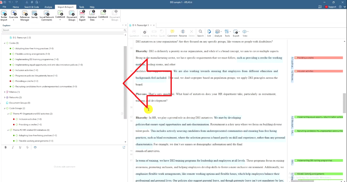Screen dimensions: 347x182
Task: Open the Evernote import option
Action: coord(14,14)
